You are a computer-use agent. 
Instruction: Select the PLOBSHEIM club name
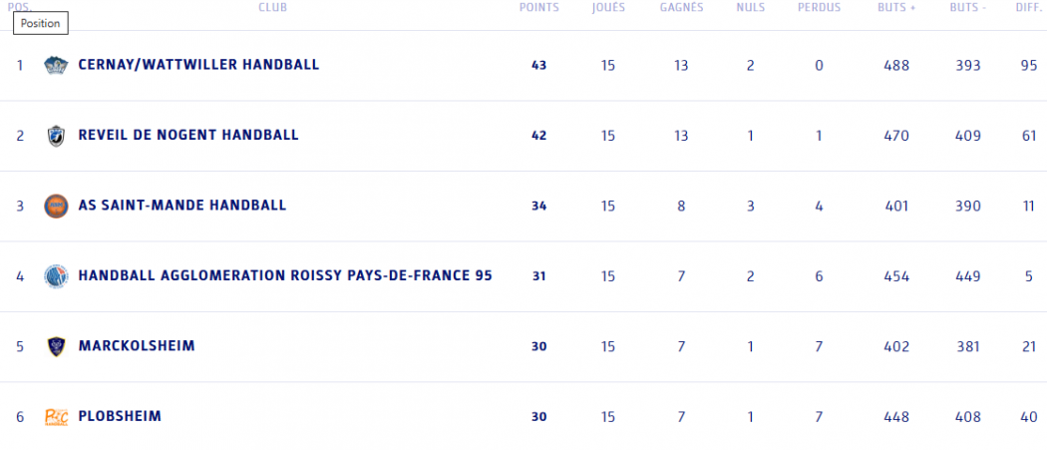click(120, 417)
